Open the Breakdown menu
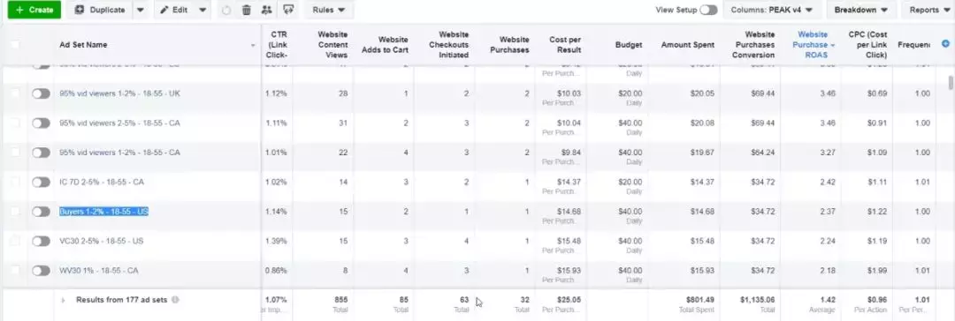The width and height of the screenshot is (955, 321). pos(861,10)
